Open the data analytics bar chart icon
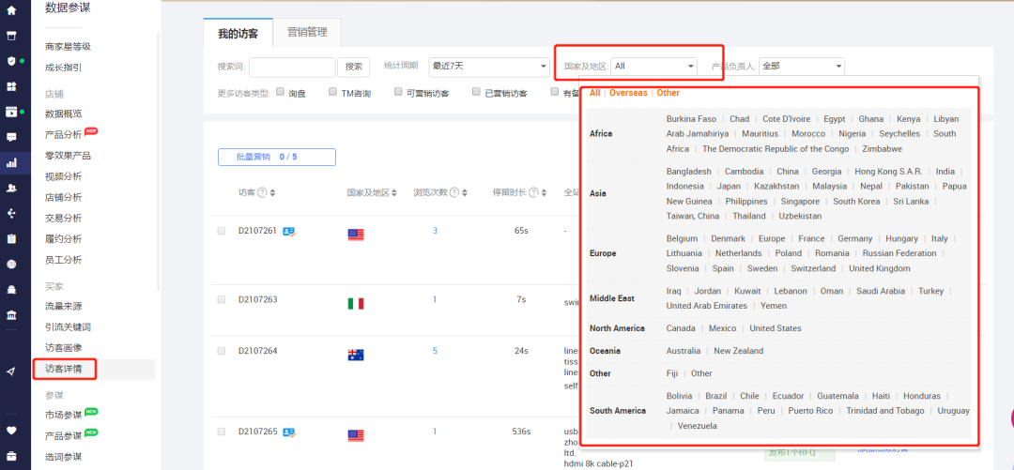The height and width of the screenshot is (470, 1014). (11, 162)
